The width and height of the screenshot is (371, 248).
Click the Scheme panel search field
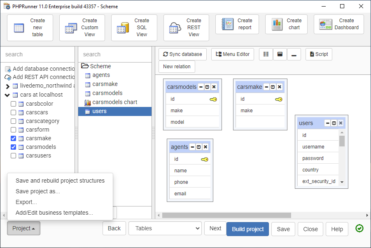(115, 54)
